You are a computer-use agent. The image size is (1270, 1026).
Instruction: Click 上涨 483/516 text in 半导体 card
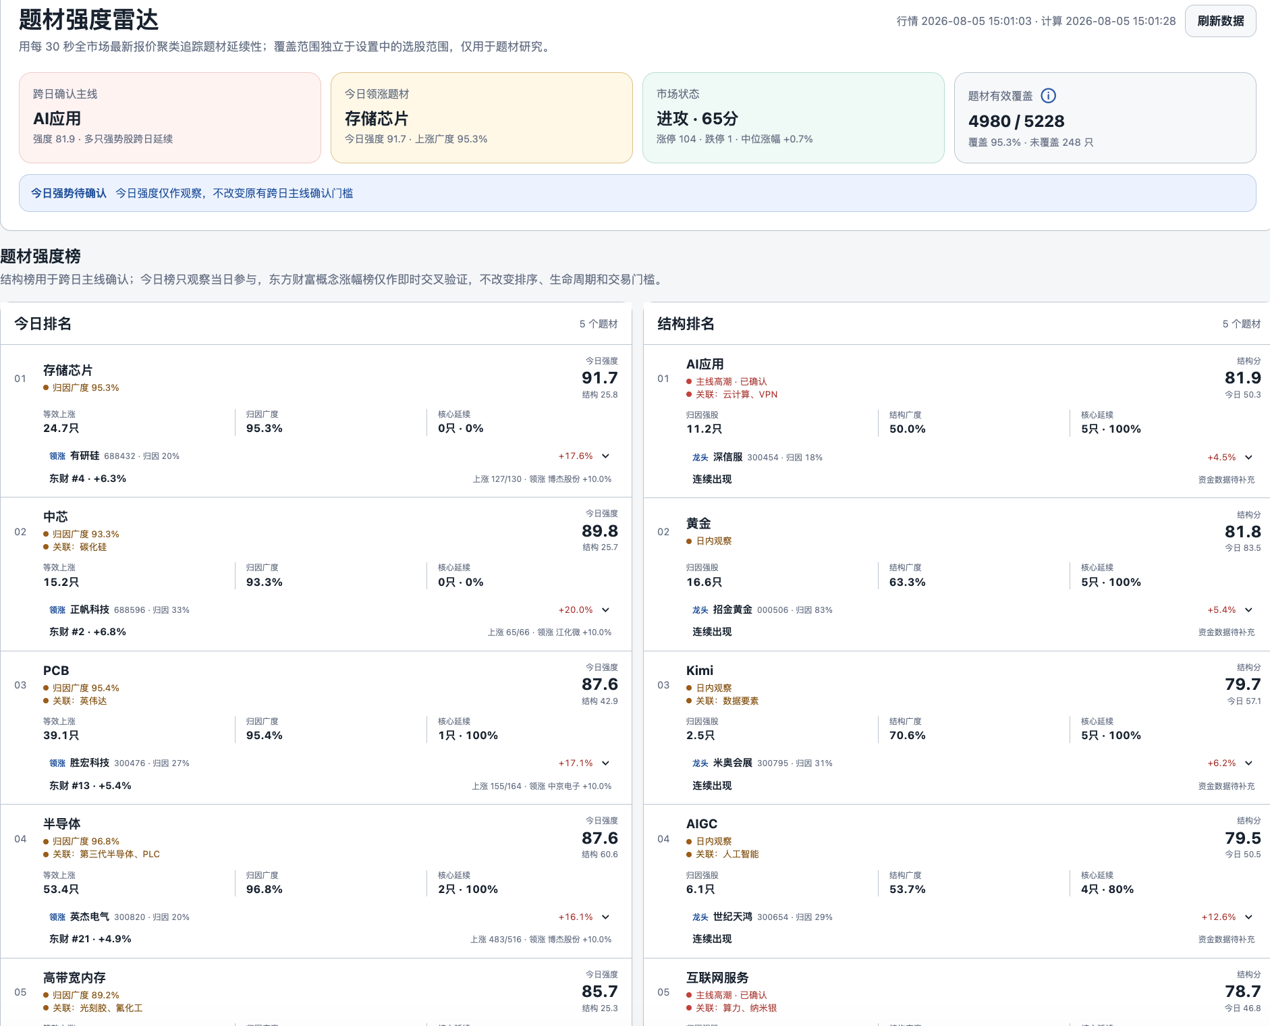tap(496, 940)
